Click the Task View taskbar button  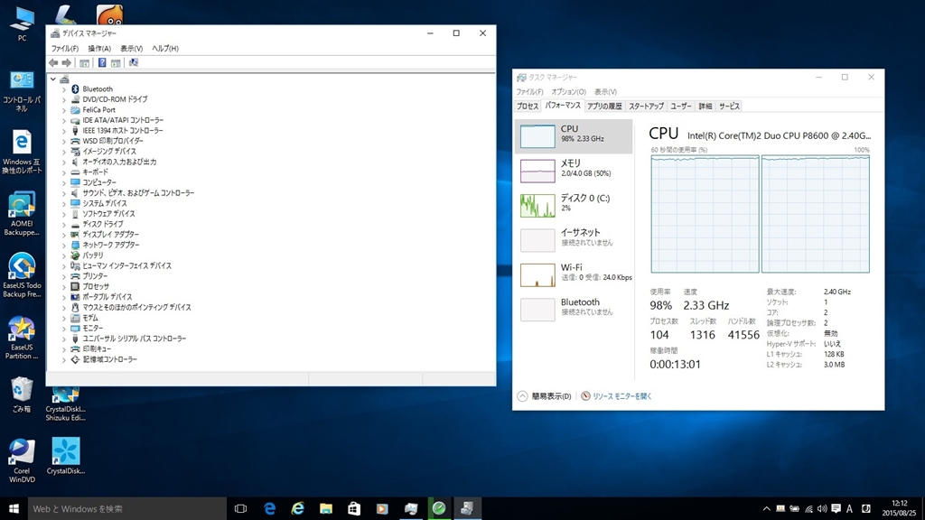[x=240, y=508]
